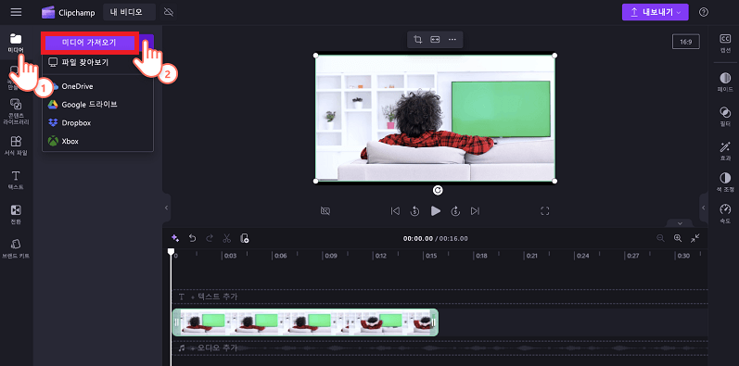Collapse the left media panel arrow
The image size is (739, 366).
pos(166,208)
